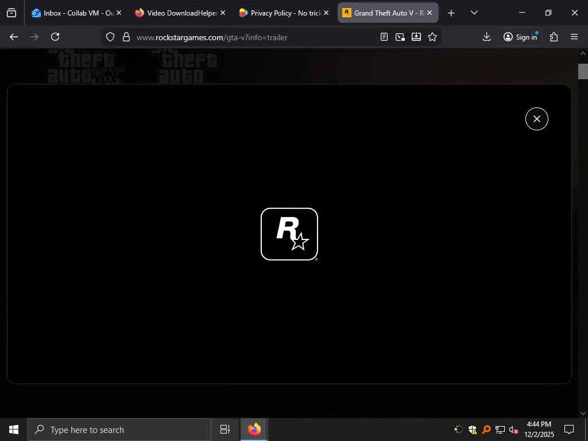
Task: Click the vertical scrollbar thumb
Action: (x=583, y=71)
